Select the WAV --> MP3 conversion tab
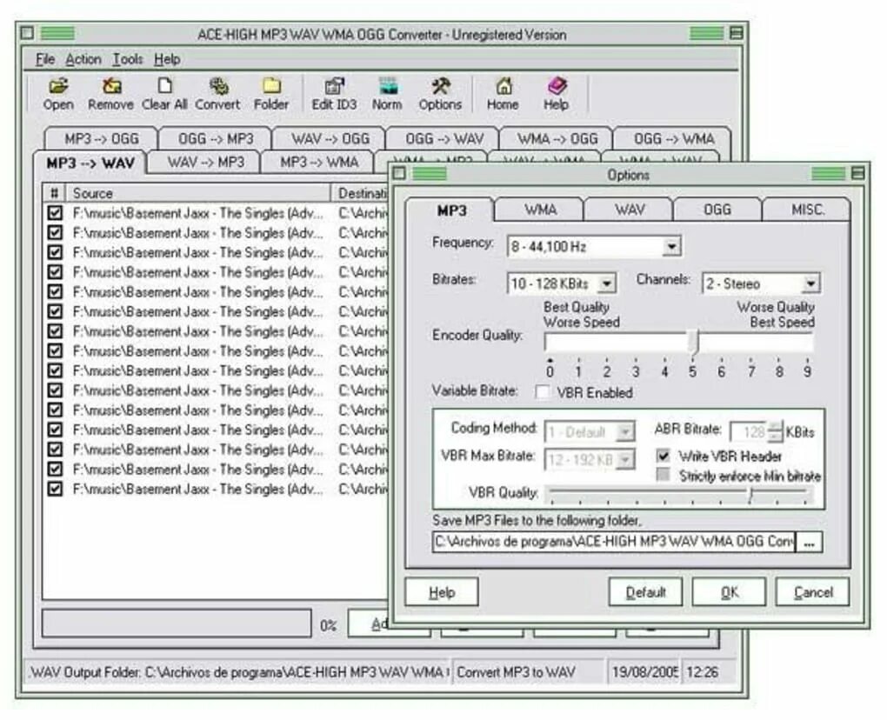 [205, 163]
